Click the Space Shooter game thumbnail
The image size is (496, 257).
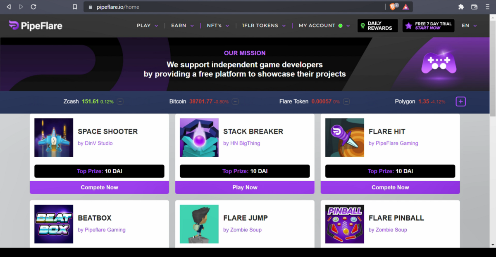[54, 138]
